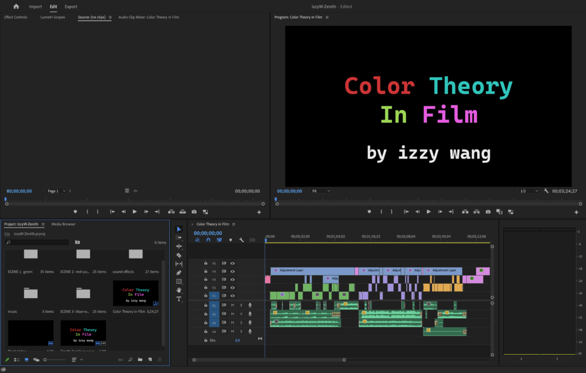Select the Ripple Edit tool

coord(179,247)
